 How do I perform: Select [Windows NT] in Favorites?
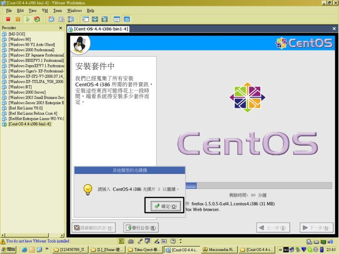click(20, 87)
